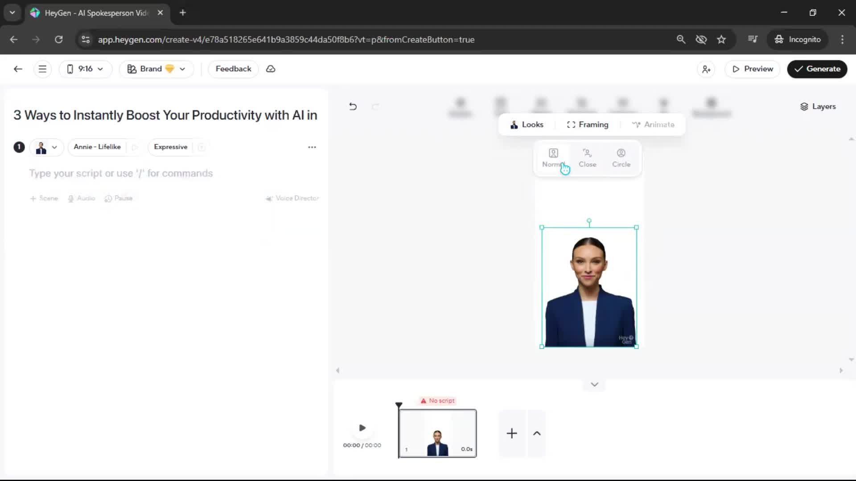This screenshot has height=481, width=856.
Task: Click the script text input field
Action: pyautogui.click(x=121, y=173)
